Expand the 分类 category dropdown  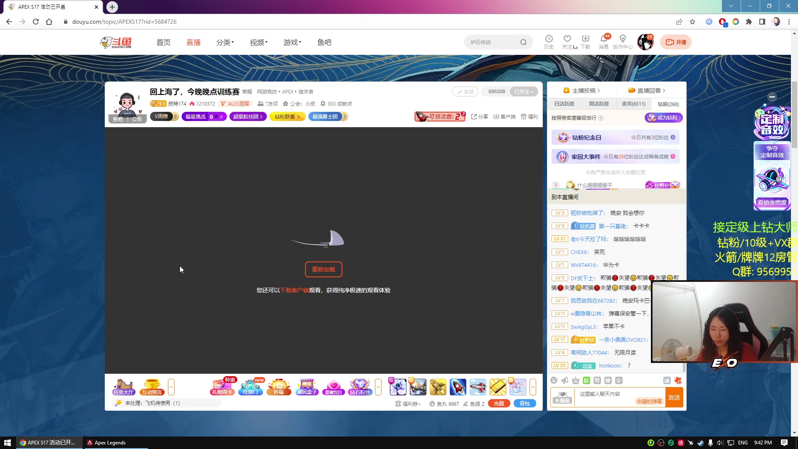coord(225,42)
